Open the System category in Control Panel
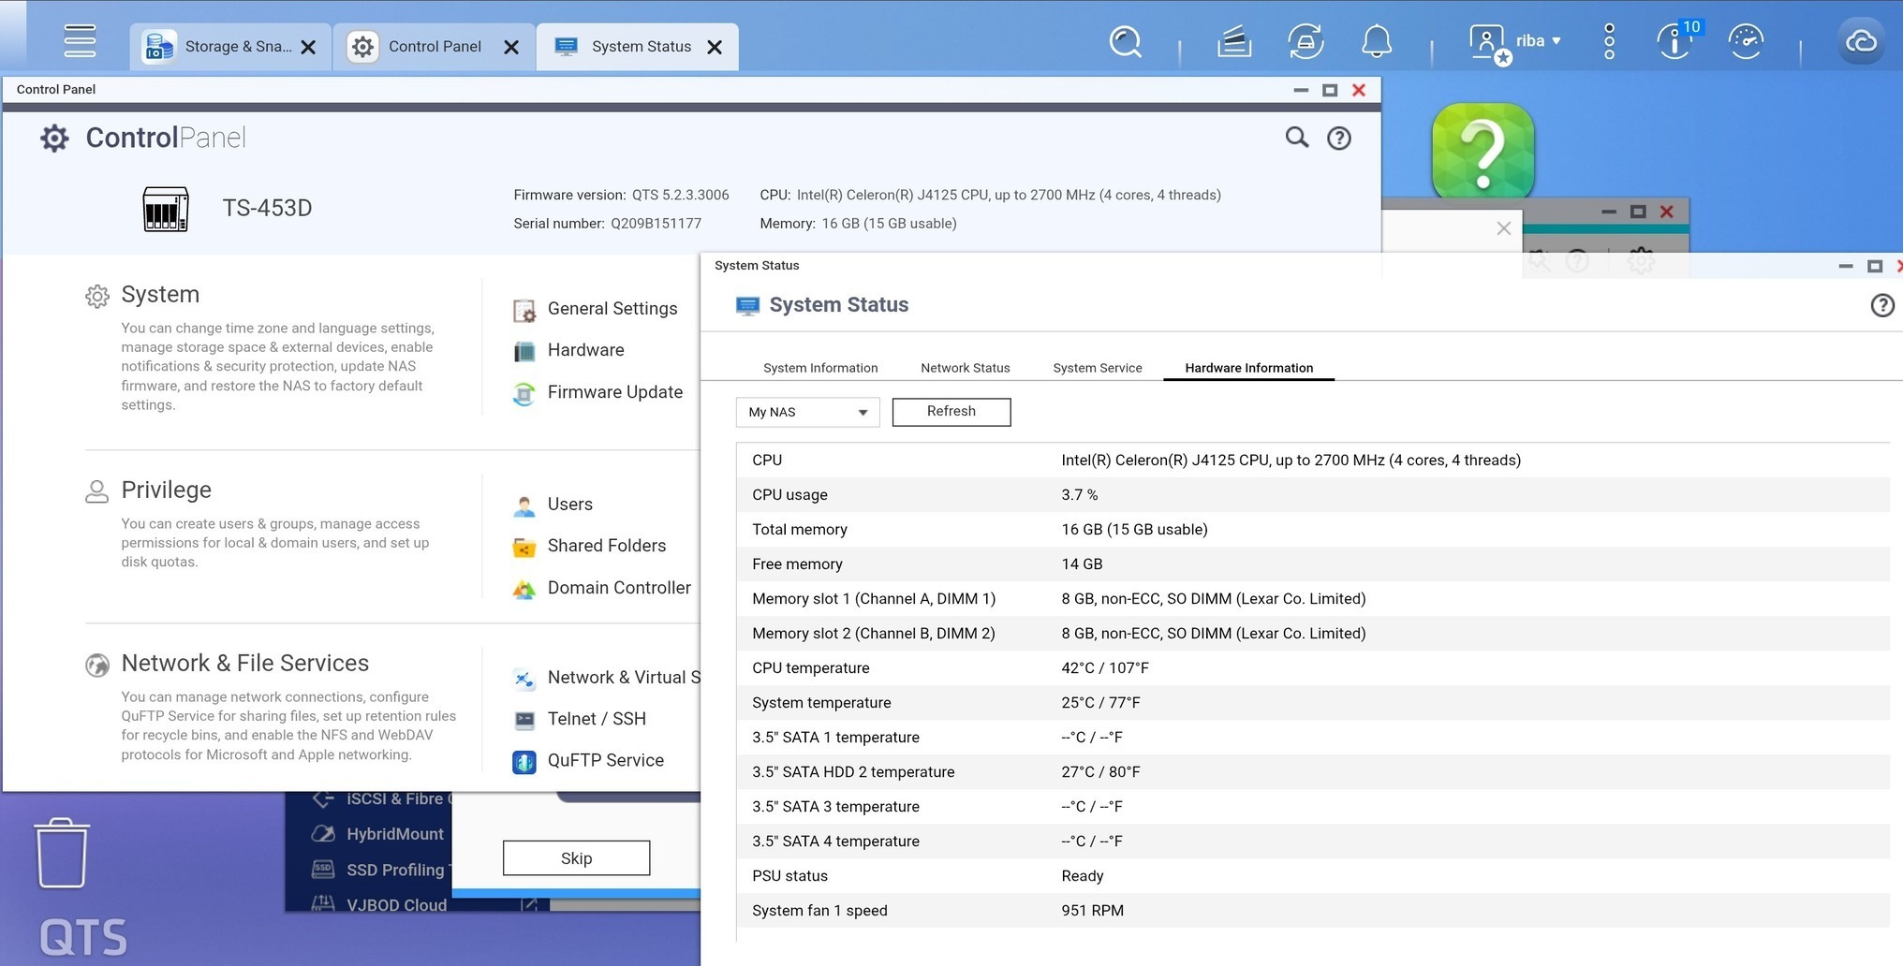1903x966 pixels. pos(160,295)
